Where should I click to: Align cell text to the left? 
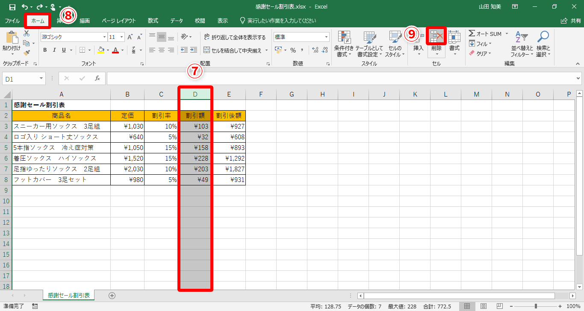pos(152,50)
